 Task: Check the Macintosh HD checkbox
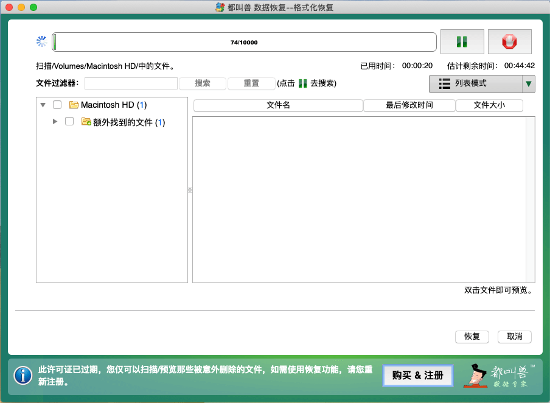point(57,105)
